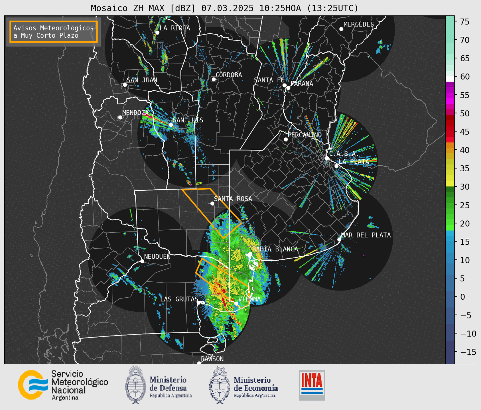
Task: Click the SAN LUIS city label
Action: tap(188, 120)
